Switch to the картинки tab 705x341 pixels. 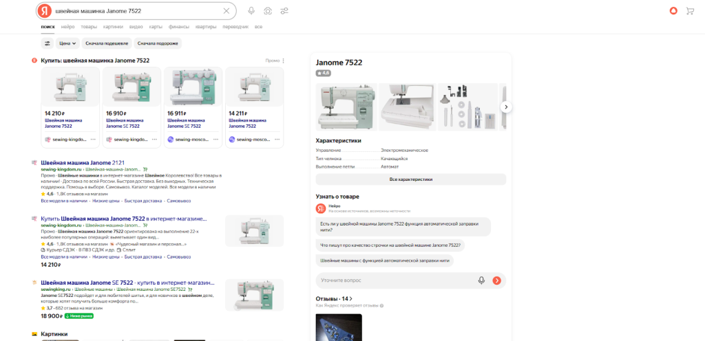tap(113, 27)
